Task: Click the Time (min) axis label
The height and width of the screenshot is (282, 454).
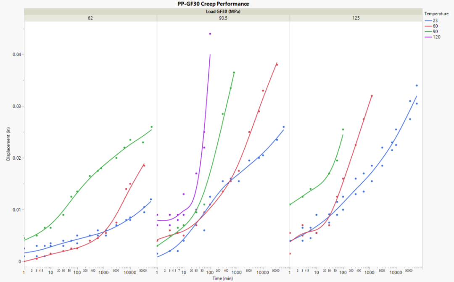Action: coord(222,279)
